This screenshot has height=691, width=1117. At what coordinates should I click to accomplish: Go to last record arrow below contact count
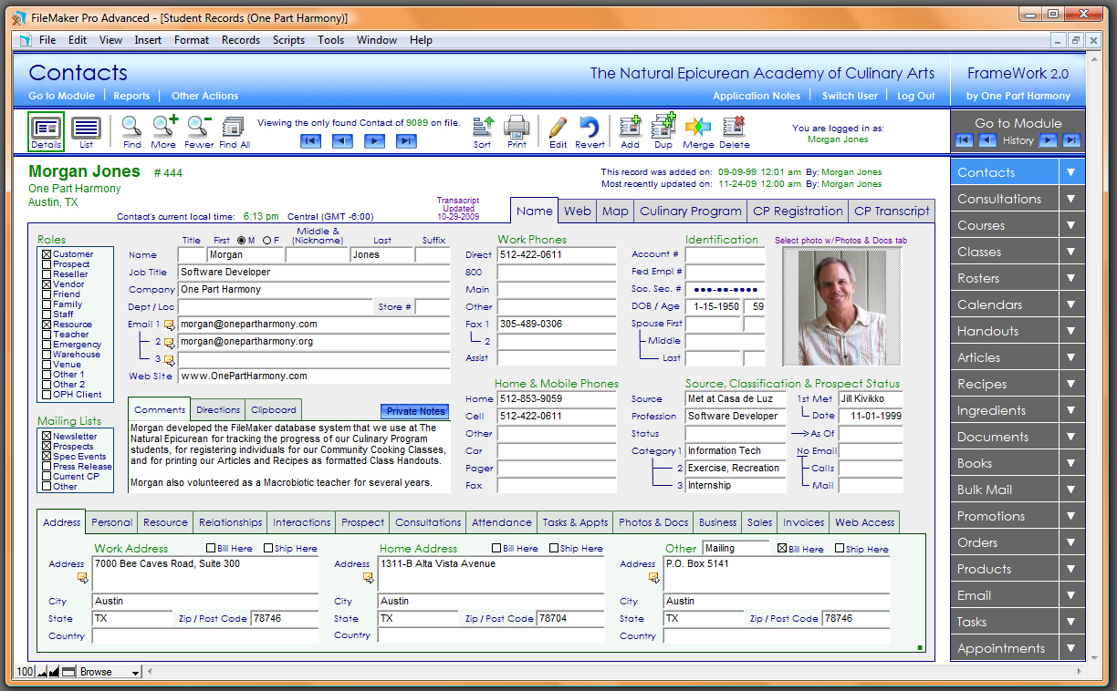pos(406,140)
